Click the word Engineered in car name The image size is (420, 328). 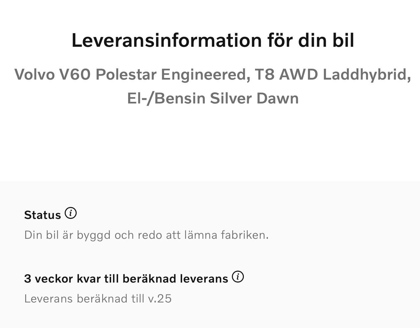click(206, 74)
